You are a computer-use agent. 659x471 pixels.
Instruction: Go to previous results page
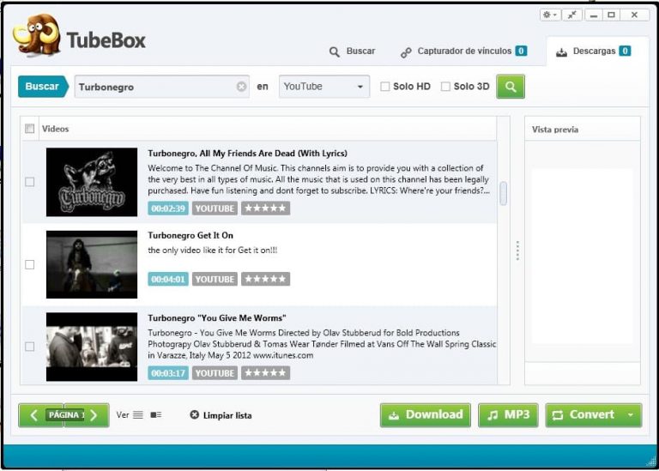tap(34, 415)
